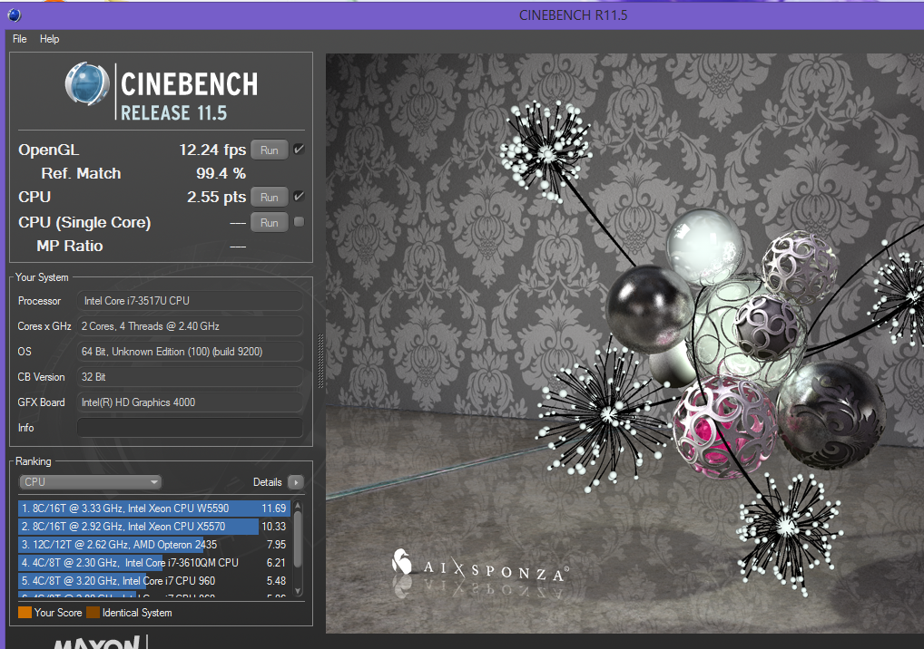This screenshot has width=924, height=649.
Task: Toggle the OpenGL test checkbox
Action: pos(299,149)
